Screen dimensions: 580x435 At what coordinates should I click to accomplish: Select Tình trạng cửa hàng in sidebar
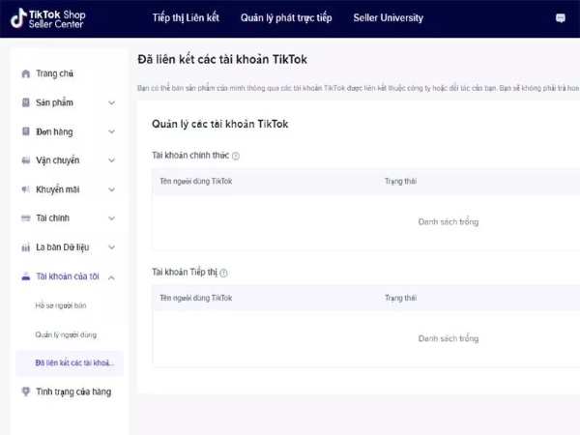[73, 391]
